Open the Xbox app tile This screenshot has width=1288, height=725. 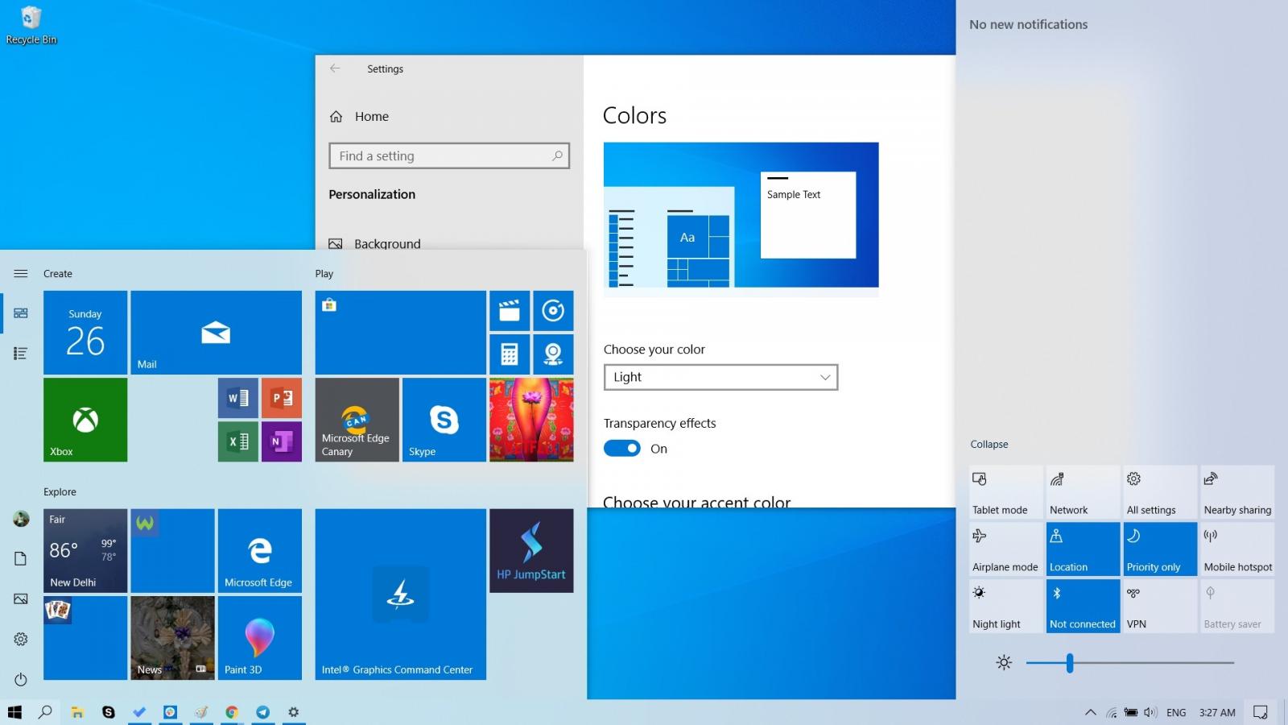85,419
